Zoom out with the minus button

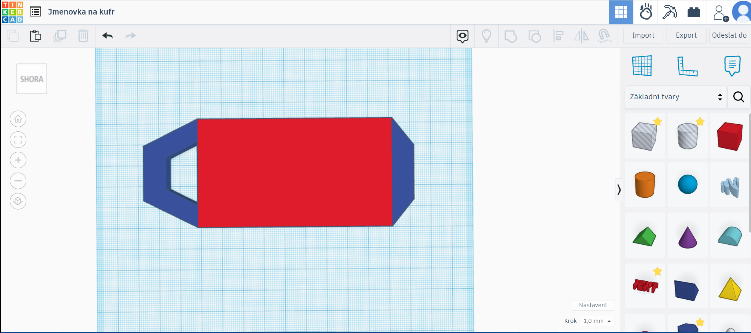point(18,181)
